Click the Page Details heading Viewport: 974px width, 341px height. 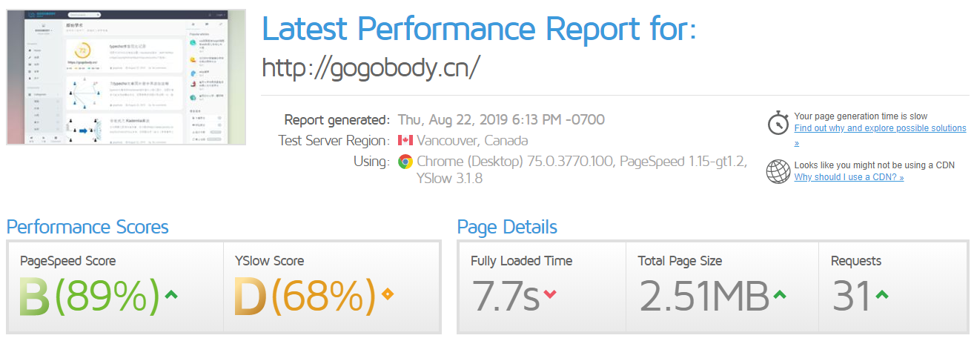click(507, 227)
